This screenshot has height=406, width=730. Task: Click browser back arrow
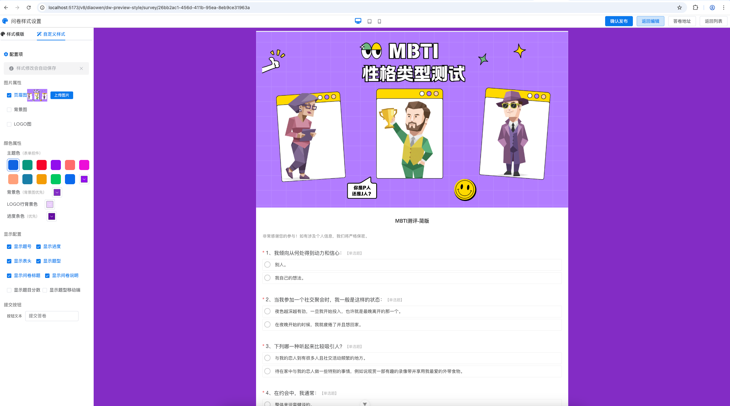click(6, 8)
